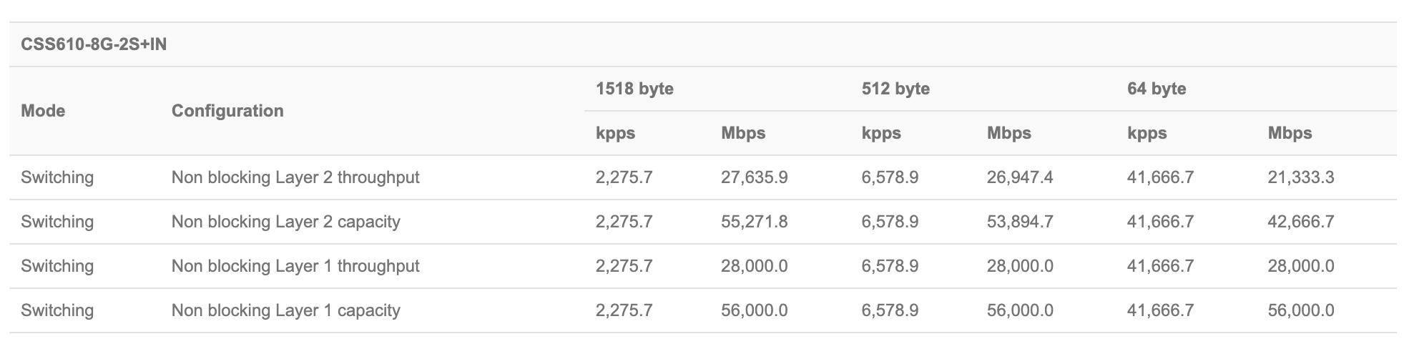Click the Non blocking Layer 1 capacity cell
The image size is (1409, 349).
(x=285, y=310)
